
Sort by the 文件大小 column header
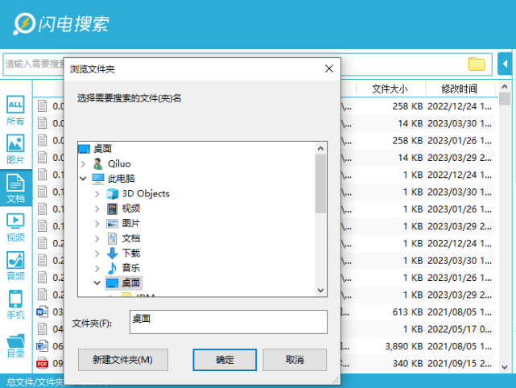[390, 89]
